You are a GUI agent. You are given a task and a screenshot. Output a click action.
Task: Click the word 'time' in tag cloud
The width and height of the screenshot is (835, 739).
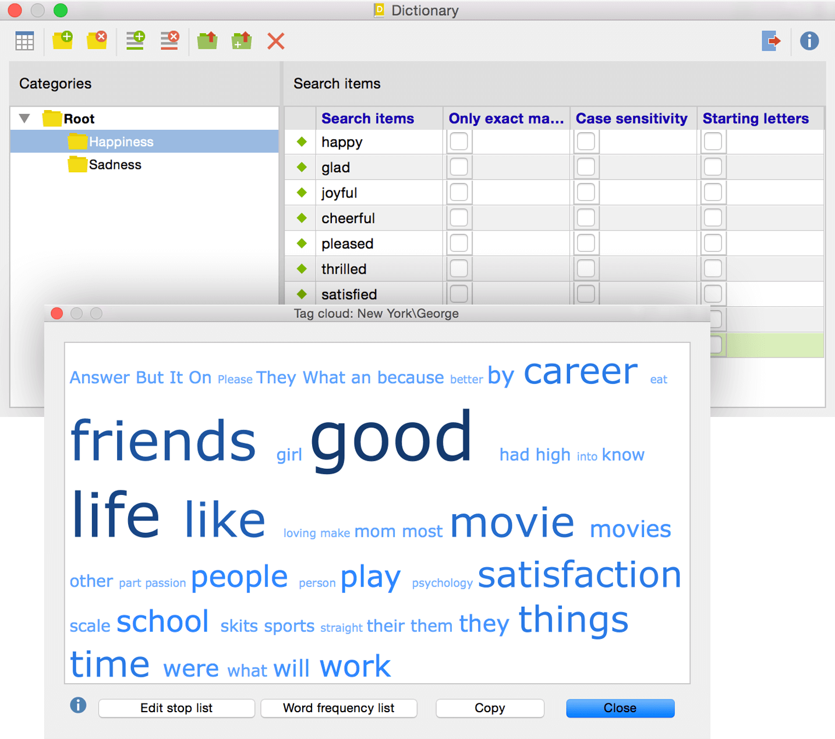[x=110, y=664]
